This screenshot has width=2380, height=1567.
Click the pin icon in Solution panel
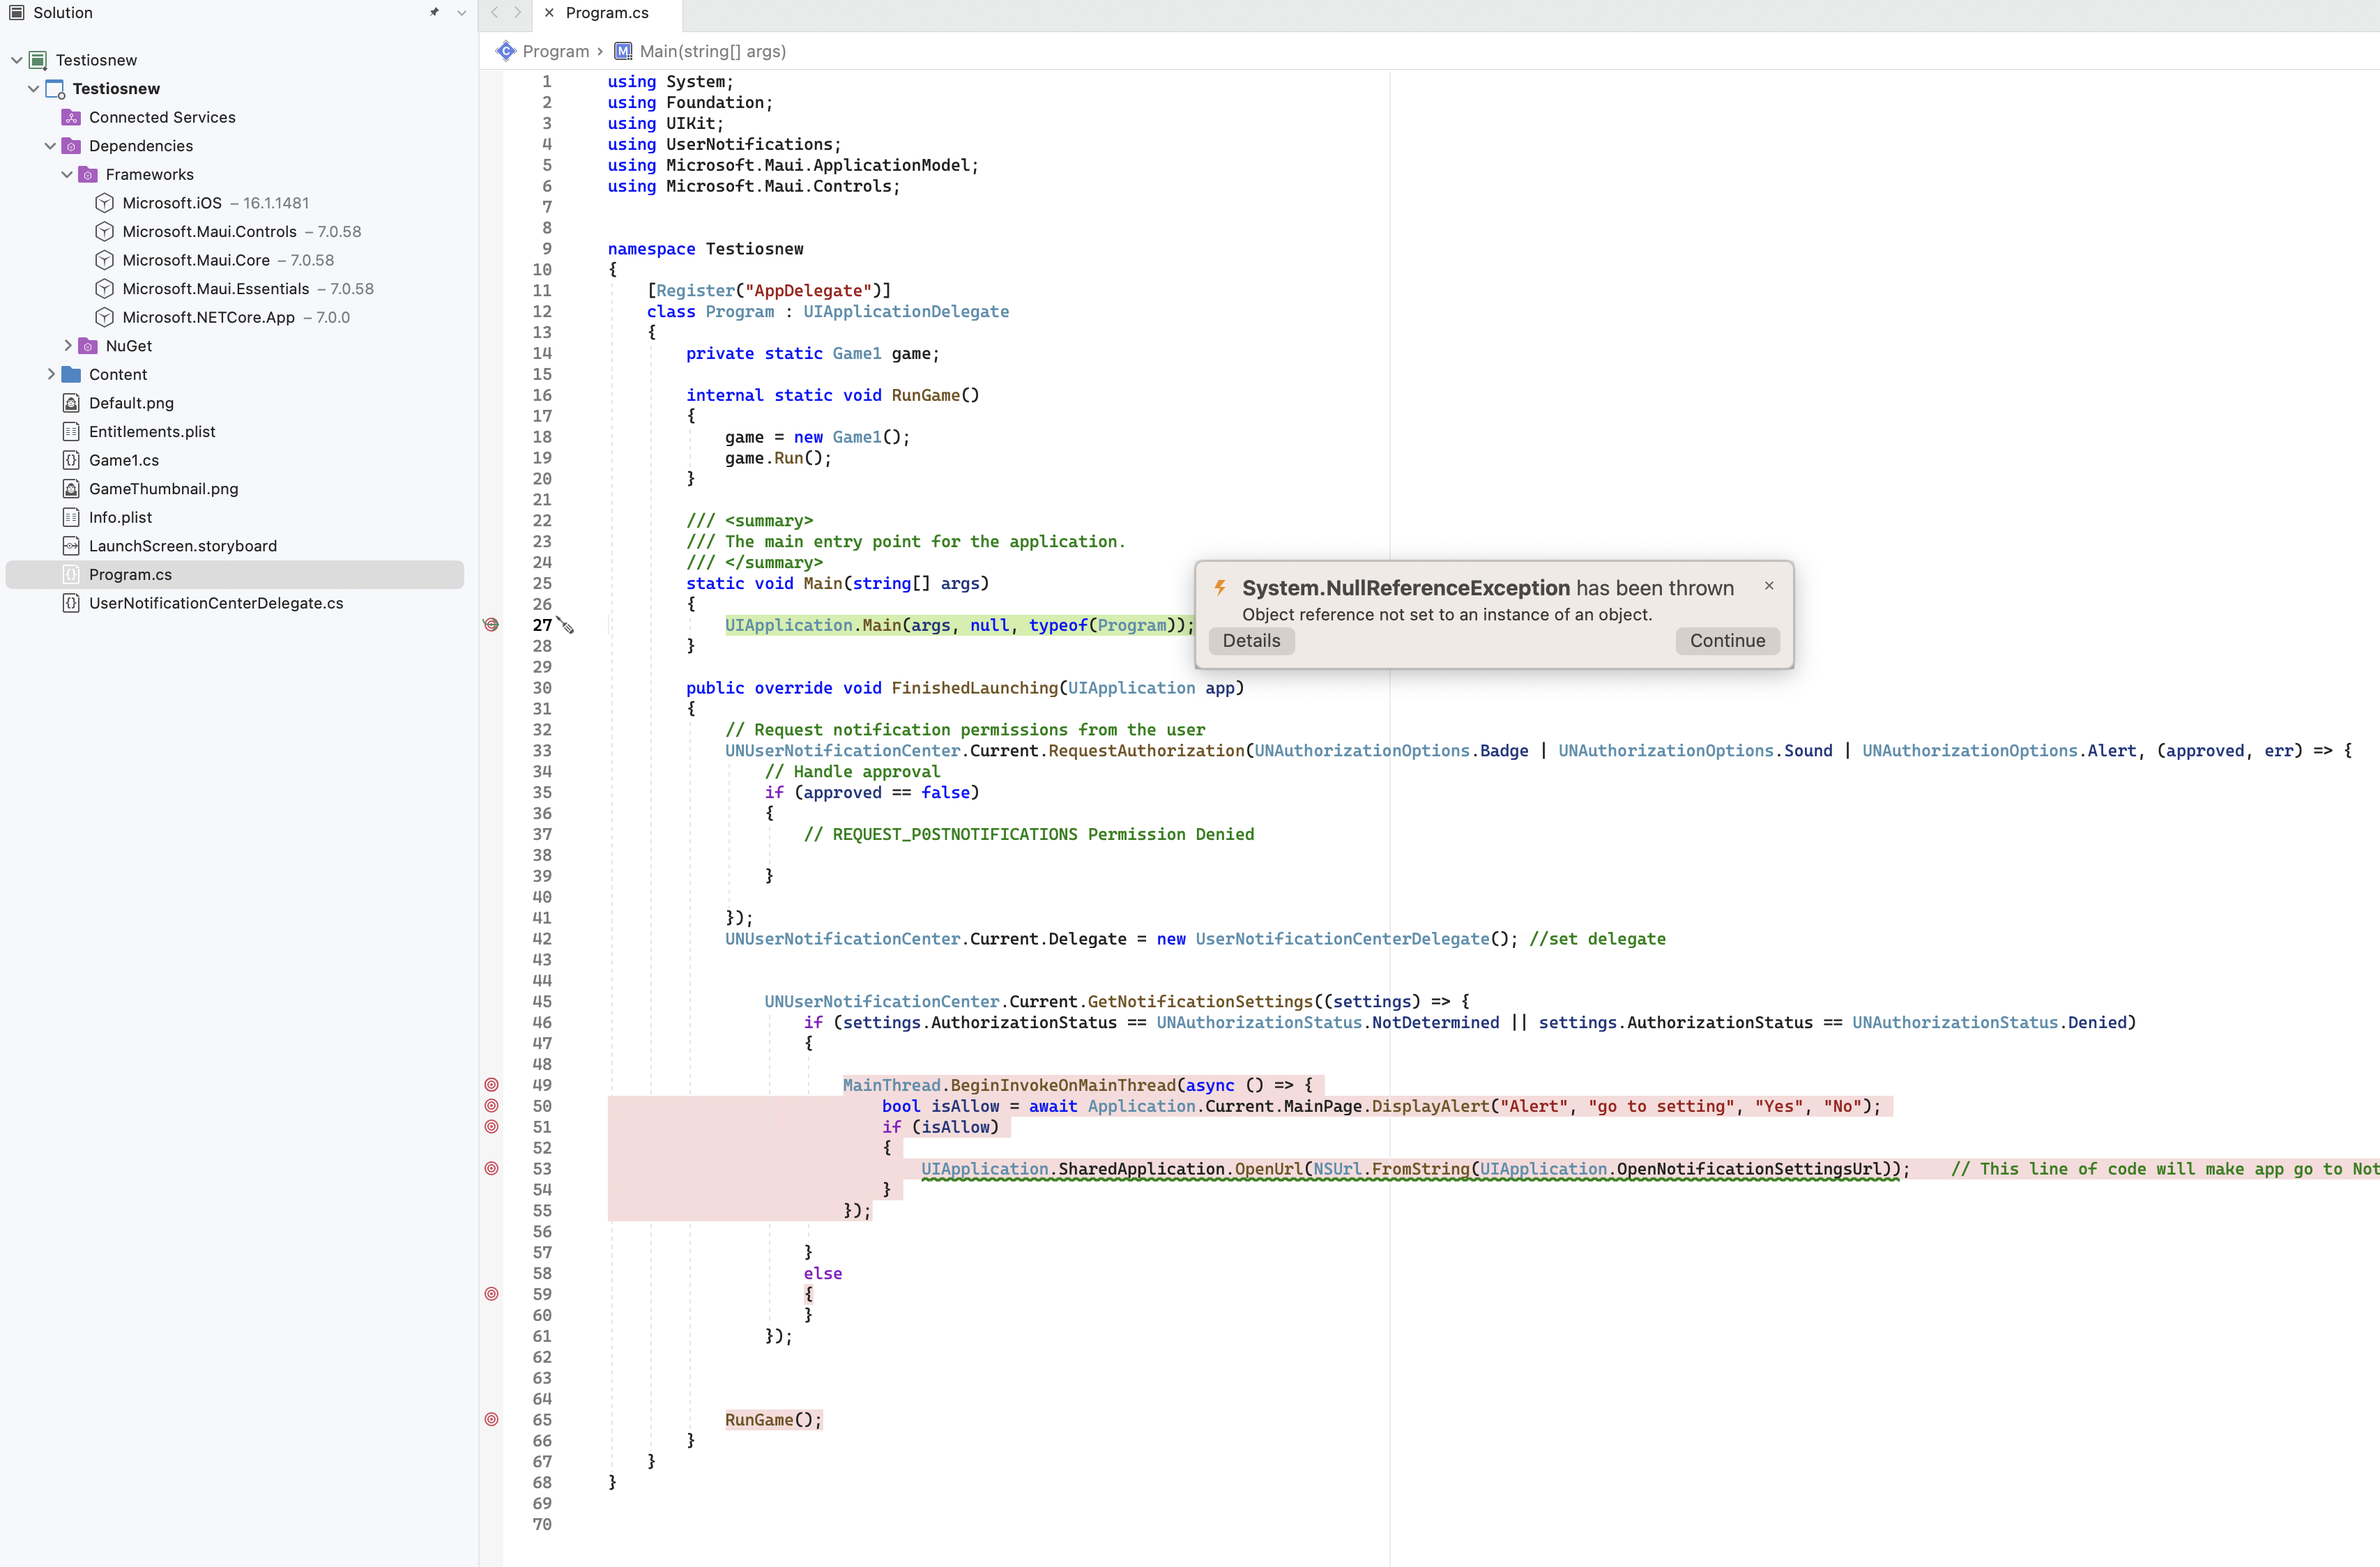(x=434, y=13)
